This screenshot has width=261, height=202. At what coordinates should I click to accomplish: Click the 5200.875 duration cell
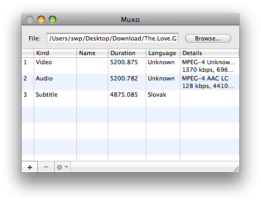coord(124,62)
